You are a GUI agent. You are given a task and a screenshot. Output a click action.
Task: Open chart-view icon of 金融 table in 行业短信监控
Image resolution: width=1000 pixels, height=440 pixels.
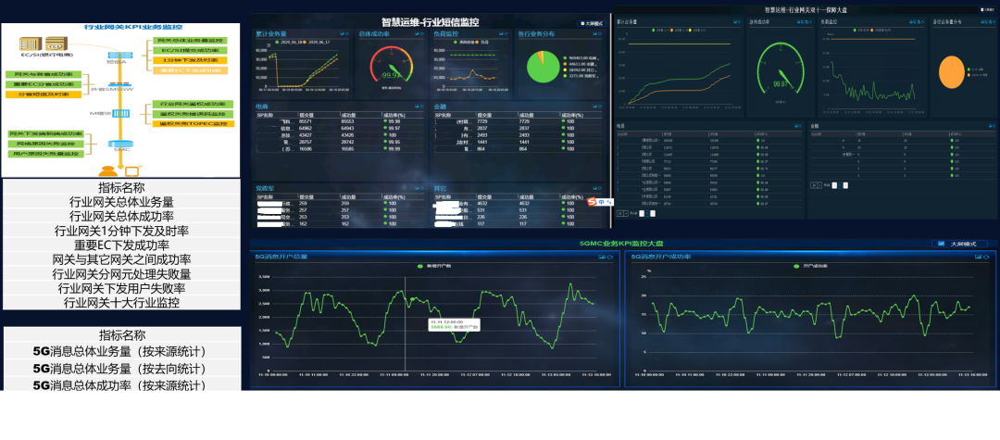(594, 107)
